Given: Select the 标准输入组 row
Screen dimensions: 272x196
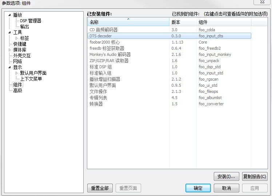Looking at the screenshot, I should 169,73.
